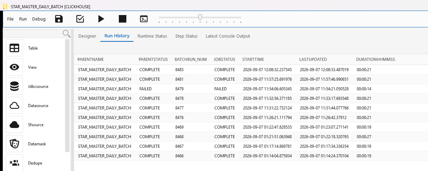This screenshot has height=171, width=428.
Task: Sort by the STARTTIME column header
Action: tap(253, 60)
